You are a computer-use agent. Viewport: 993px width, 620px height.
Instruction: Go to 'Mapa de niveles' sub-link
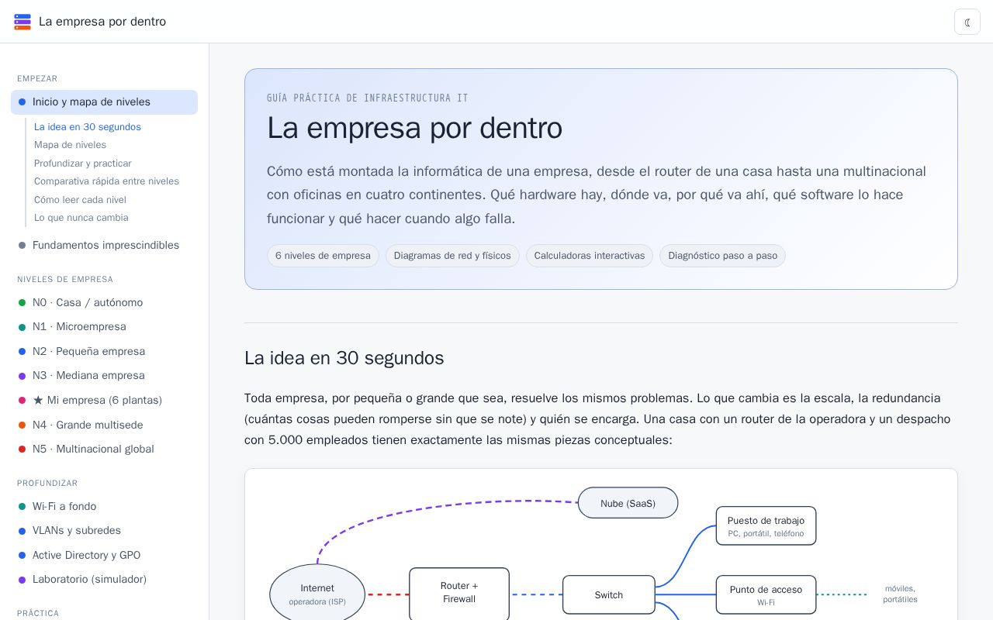(x=70, y=145)
